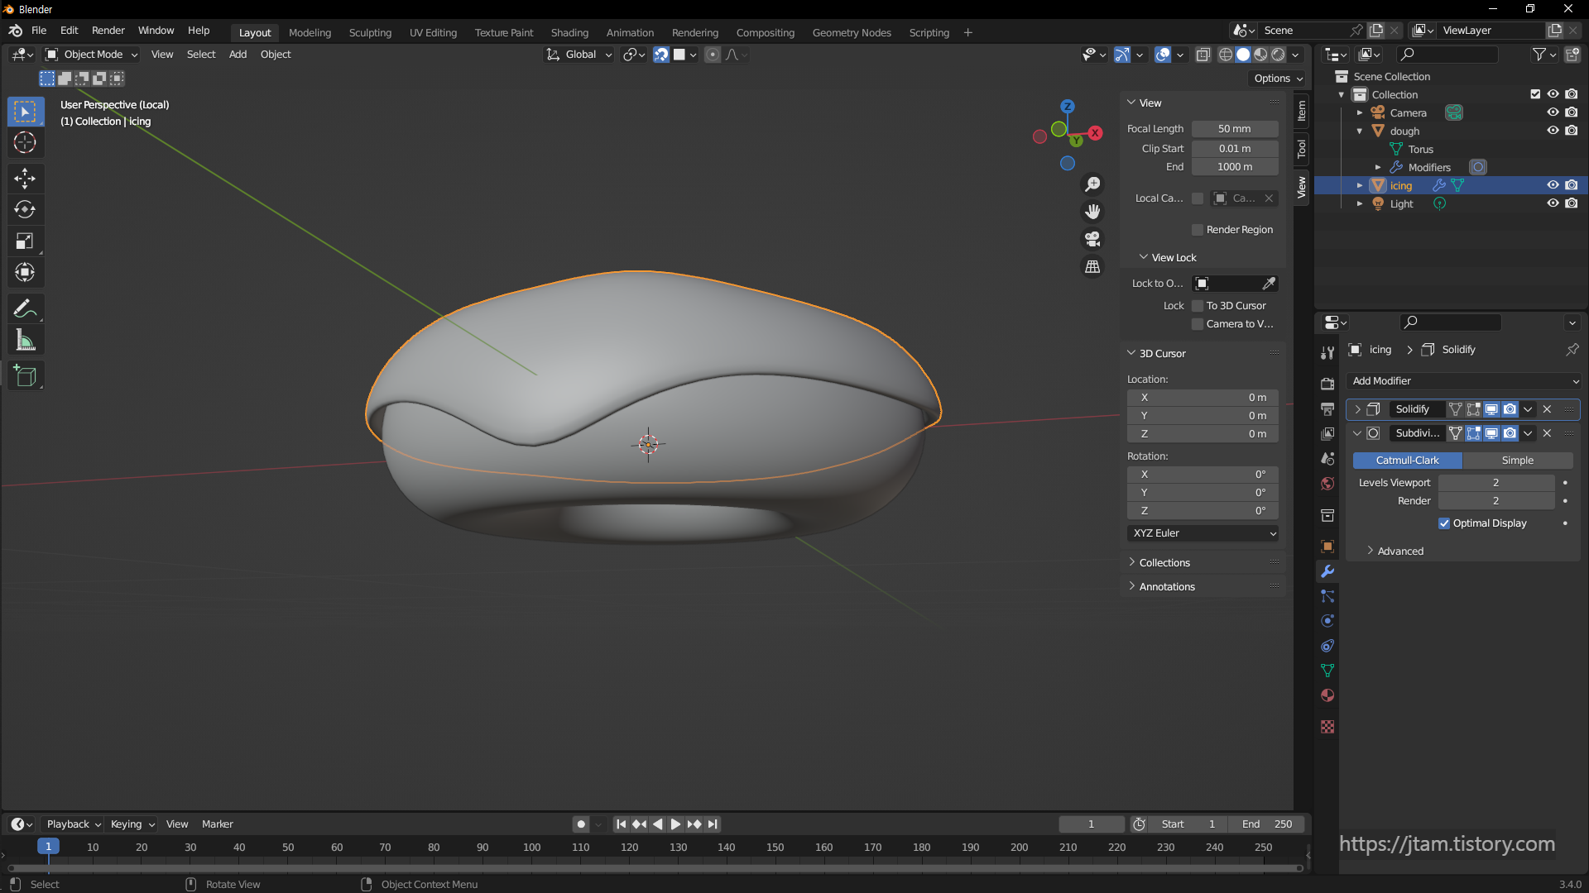Open the Add Modifier dropdown
This screenshot has width=1589, height=893.
pos(1465,381)
